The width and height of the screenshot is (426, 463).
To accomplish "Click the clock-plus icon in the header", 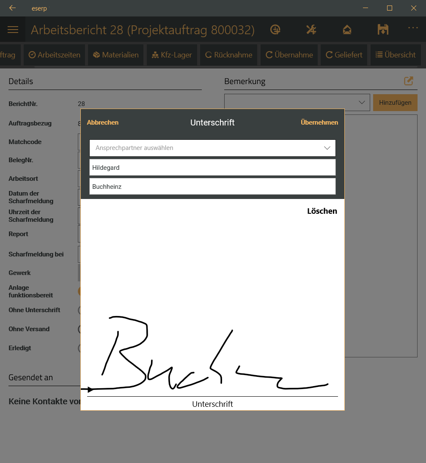I will pos(275,30).
